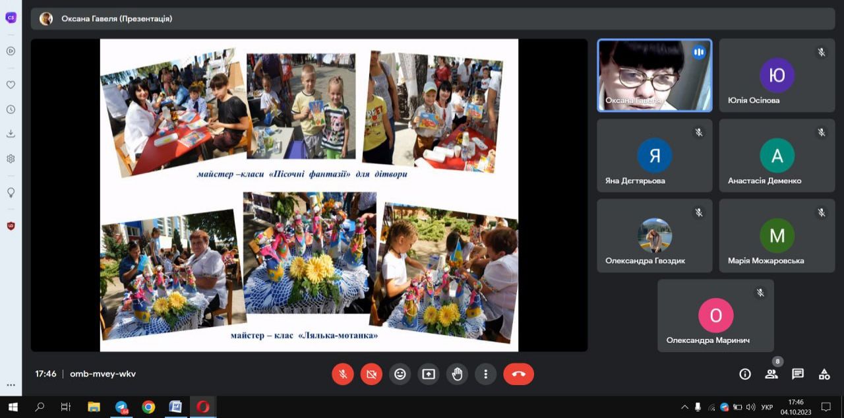Send an emoji reaction
Viewport: 844px width, 418px height.
400,374
